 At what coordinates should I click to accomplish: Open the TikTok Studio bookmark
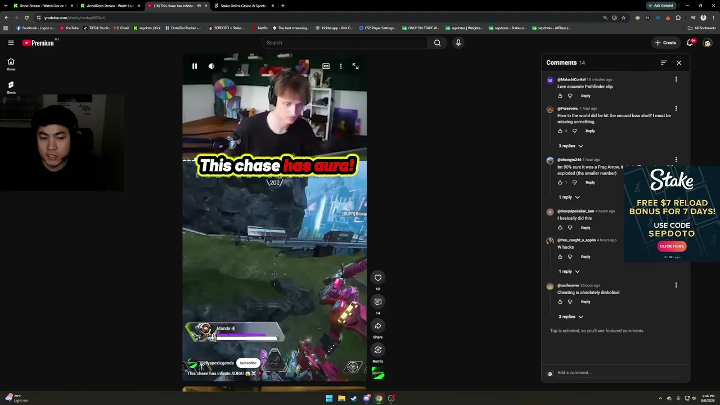point(96,28)
